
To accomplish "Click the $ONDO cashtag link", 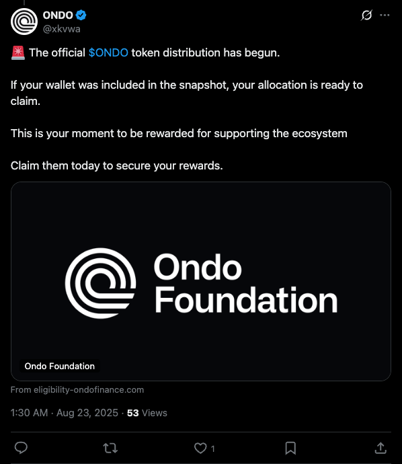I will tap(108, 52).
